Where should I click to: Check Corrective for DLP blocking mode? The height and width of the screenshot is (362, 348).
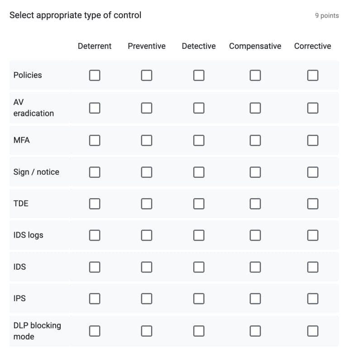(x=313, y=331)
